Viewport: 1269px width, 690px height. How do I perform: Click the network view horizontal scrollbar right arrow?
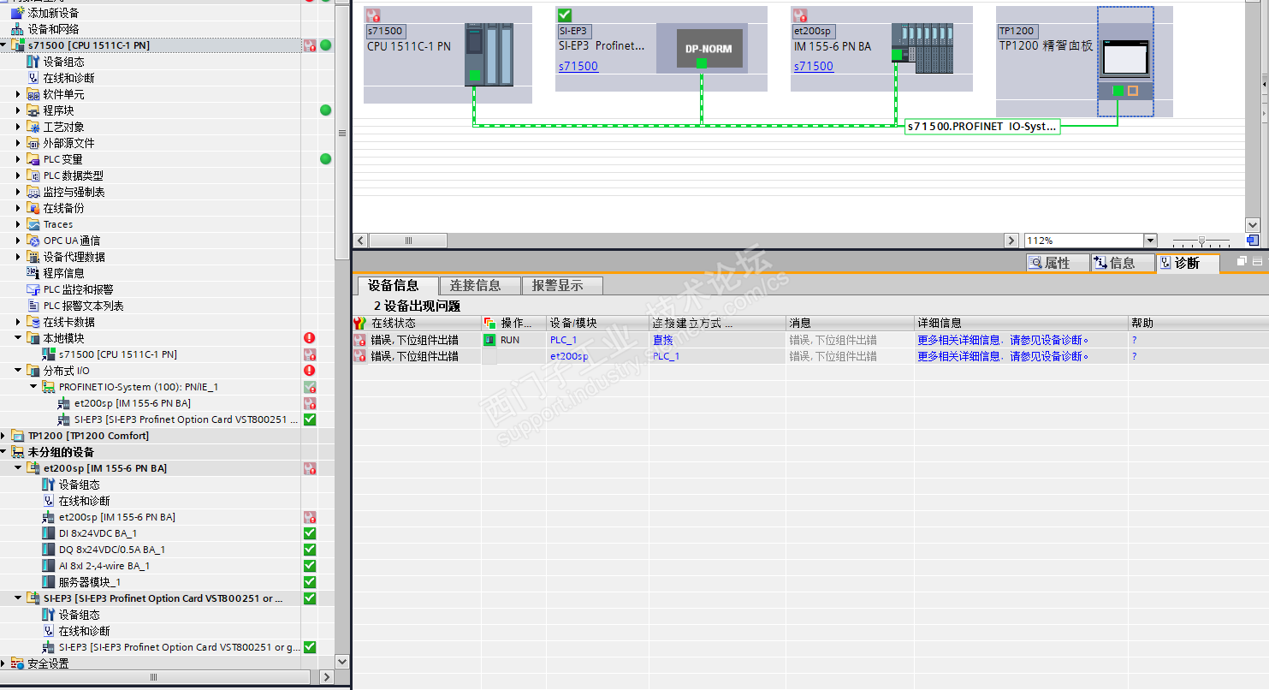(x=1011, y=241)
